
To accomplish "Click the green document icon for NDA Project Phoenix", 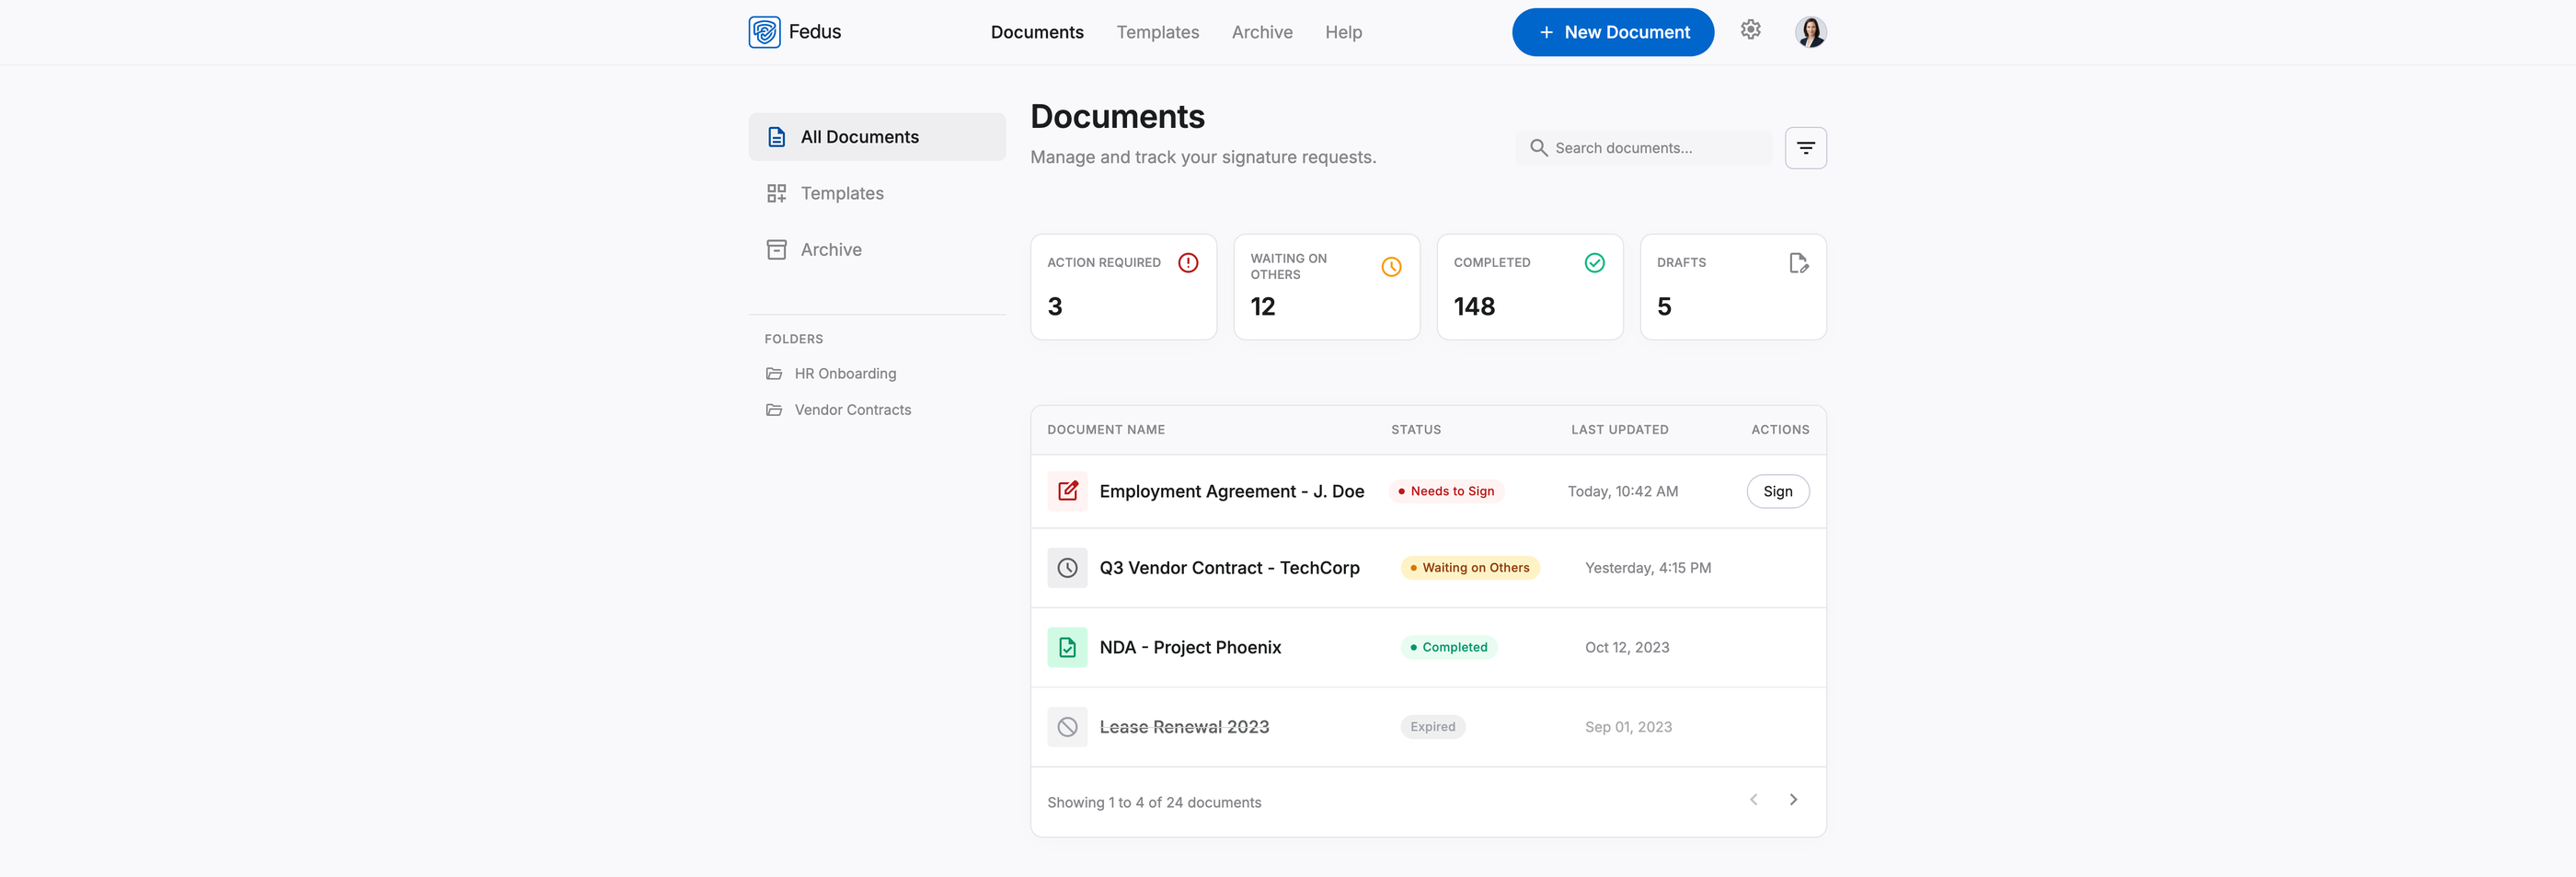I will tap(1067, 647).
